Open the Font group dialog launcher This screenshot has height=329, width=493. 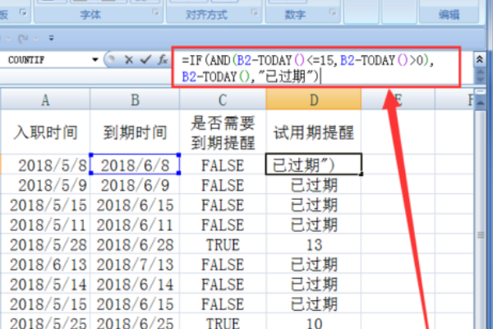click(155, 12)
